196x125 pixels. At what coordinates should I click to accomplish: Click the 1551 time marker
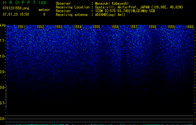point(22,27)
